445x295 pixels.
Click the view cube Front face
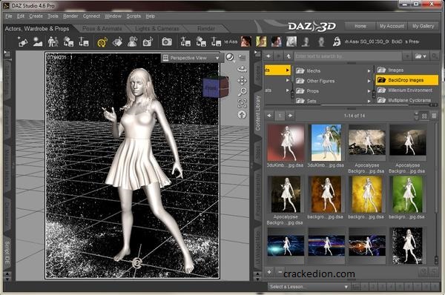pos(211,88)
